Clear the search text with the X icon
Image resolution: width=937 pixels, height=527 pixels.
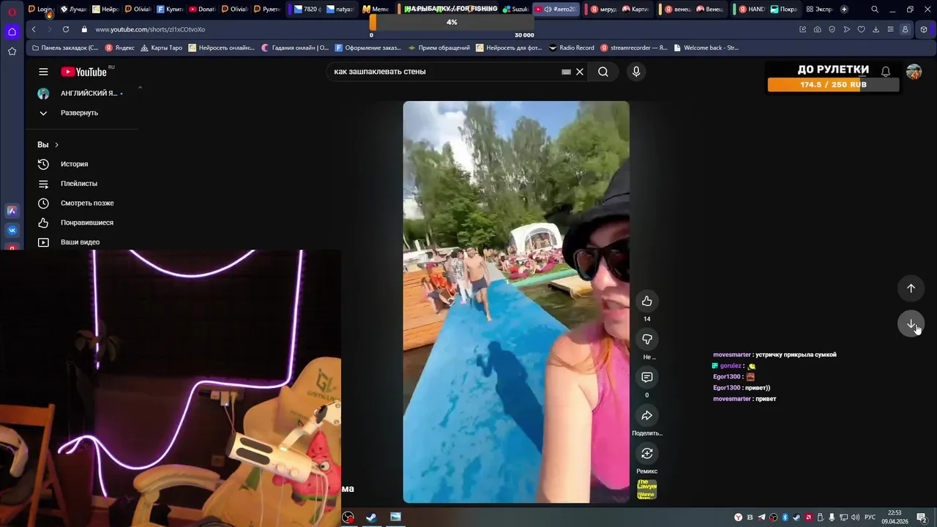coord(579,72)
